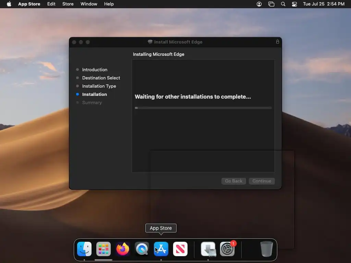351x263 pixels.
Task: Open the Window menu
Action: pos(89,4)
